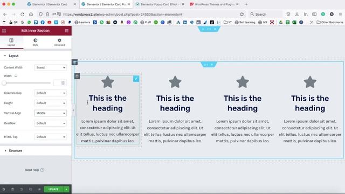Open the Learners bookmark
Viewport: 345px width, 194px height.
click(82, 22)
